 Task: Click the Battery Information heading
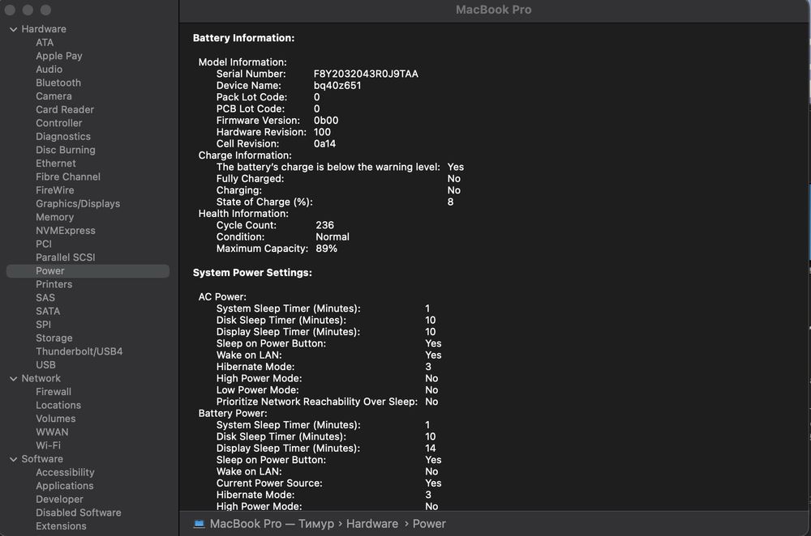click(243, 38)
